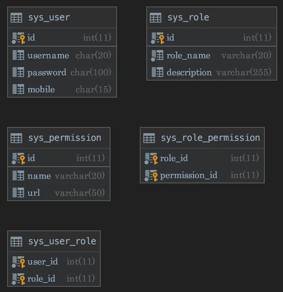The image size is (283, 292).
Task: Click the table icon beside sys_role
Action: pyautogui.click(x=156, y=18)
